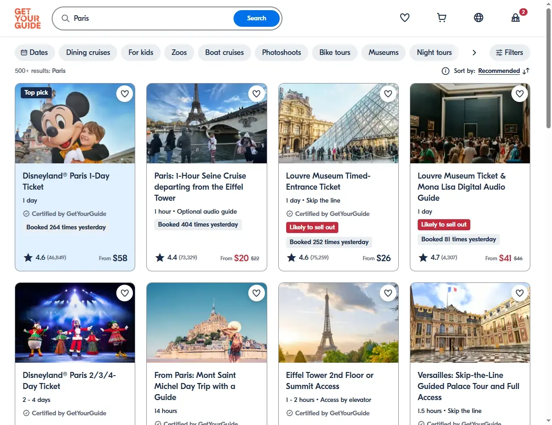This screenshot has height=425, width=552.
Task: Select the Bike tours category chip
Action: coord(335,53)
